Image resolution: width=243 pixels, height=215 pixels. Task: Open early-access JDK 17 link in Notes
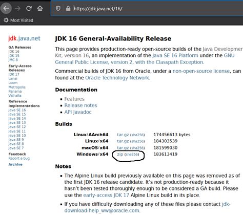[106, 195]
